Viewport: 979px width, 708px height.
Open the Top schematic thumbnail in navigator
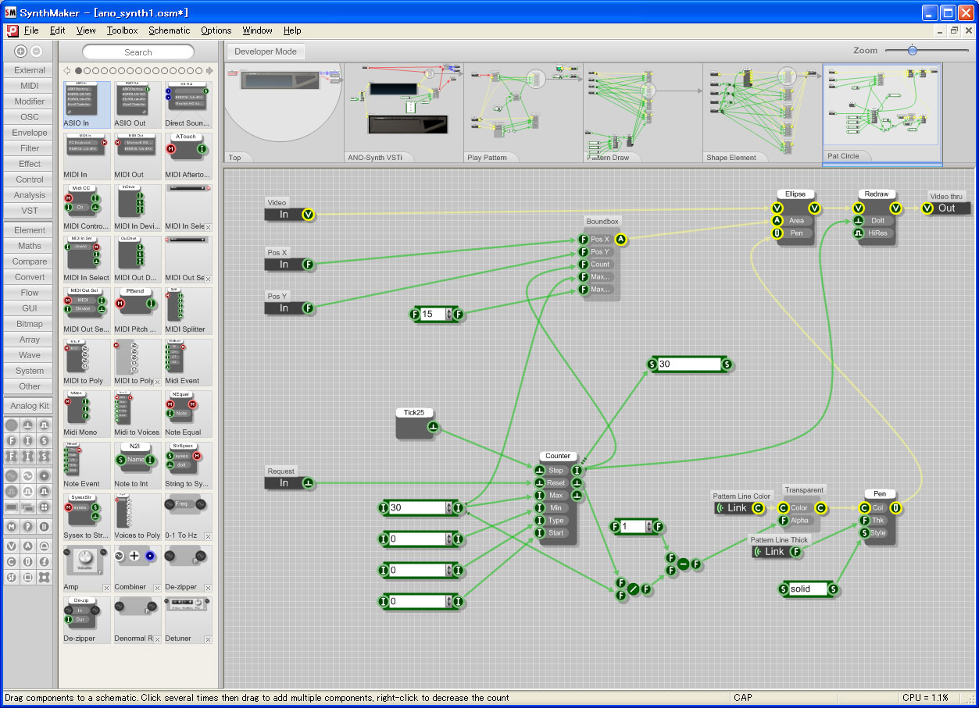coord(283,113)
